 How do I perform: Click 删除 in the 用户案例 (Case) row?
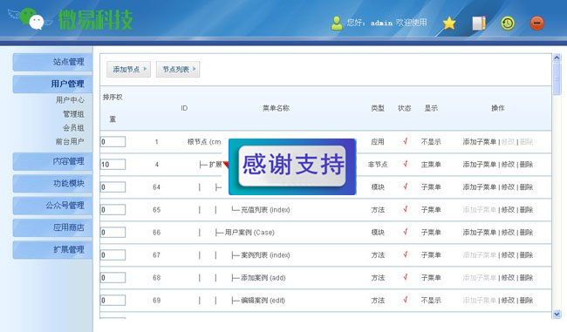[527, 233]
